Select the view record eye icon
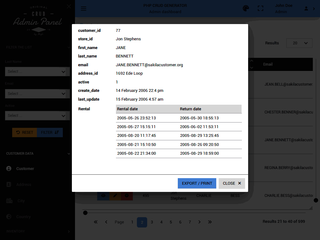 pyautogui.click(x=103, y=195)
